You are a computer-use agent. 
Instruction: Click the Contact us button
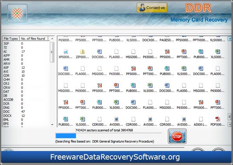click(152, 8)
